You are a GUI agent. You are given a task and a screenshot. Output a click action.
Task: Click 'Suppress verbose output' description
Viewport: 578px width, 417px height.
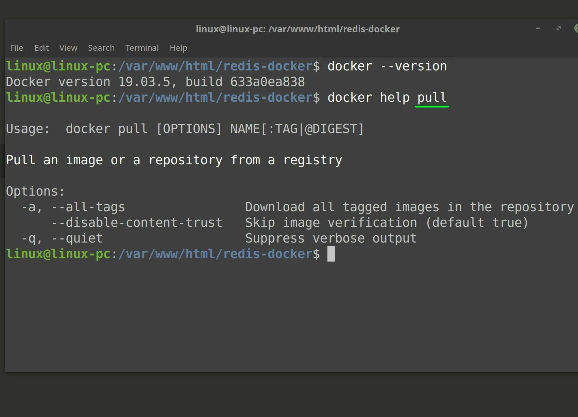331,238
